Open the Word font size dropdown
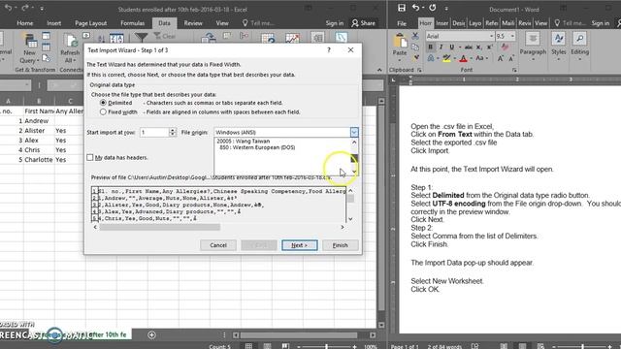Screen dimensions: 621x349 [x=512, y=36]
